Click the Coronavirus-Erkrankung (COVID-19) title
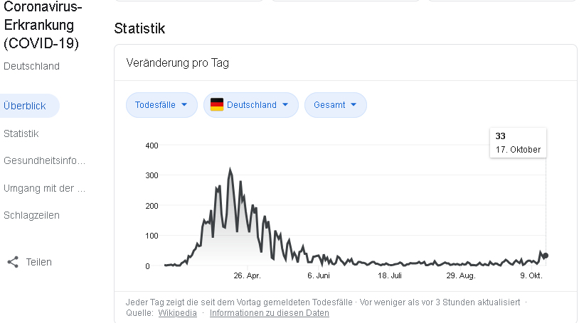Viewport: 584px width, 323px height. coord(41,26)
